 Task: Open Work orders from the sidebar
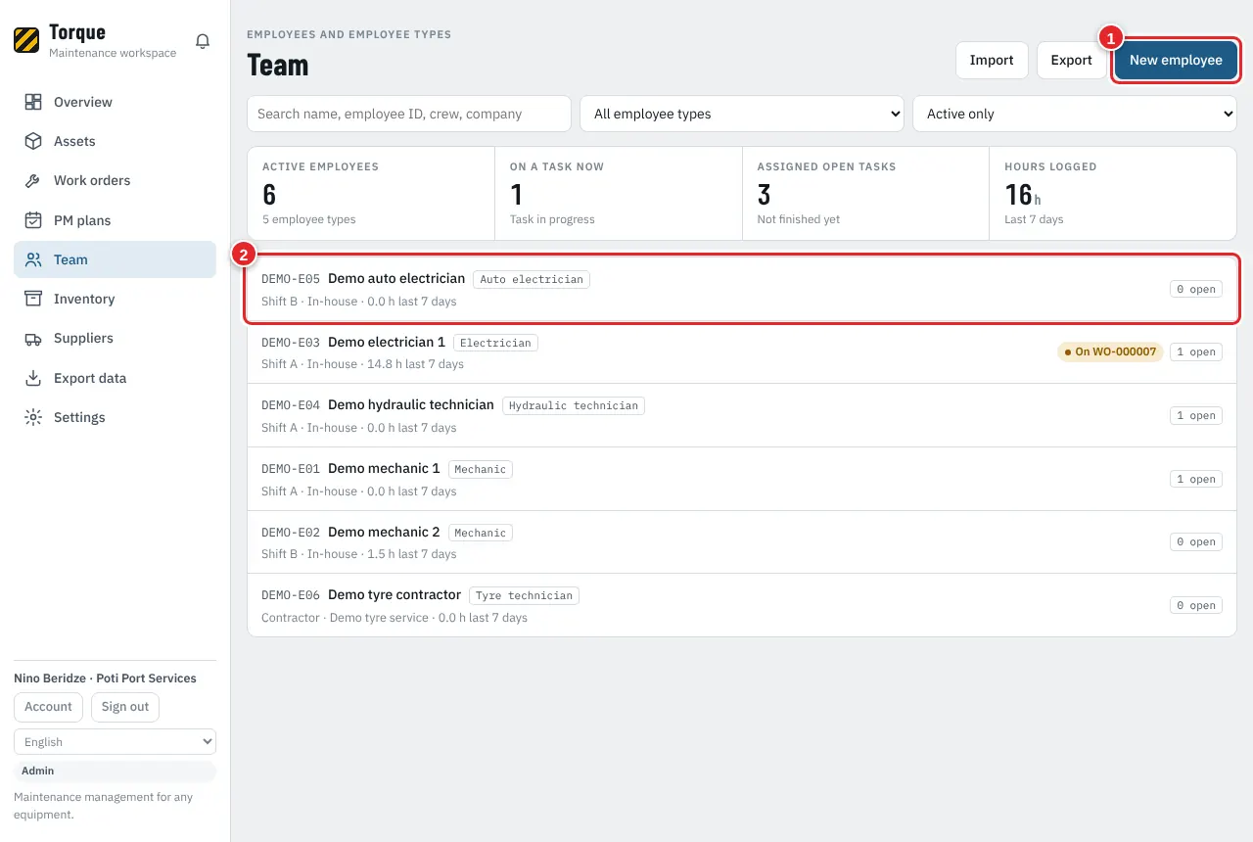115,180
